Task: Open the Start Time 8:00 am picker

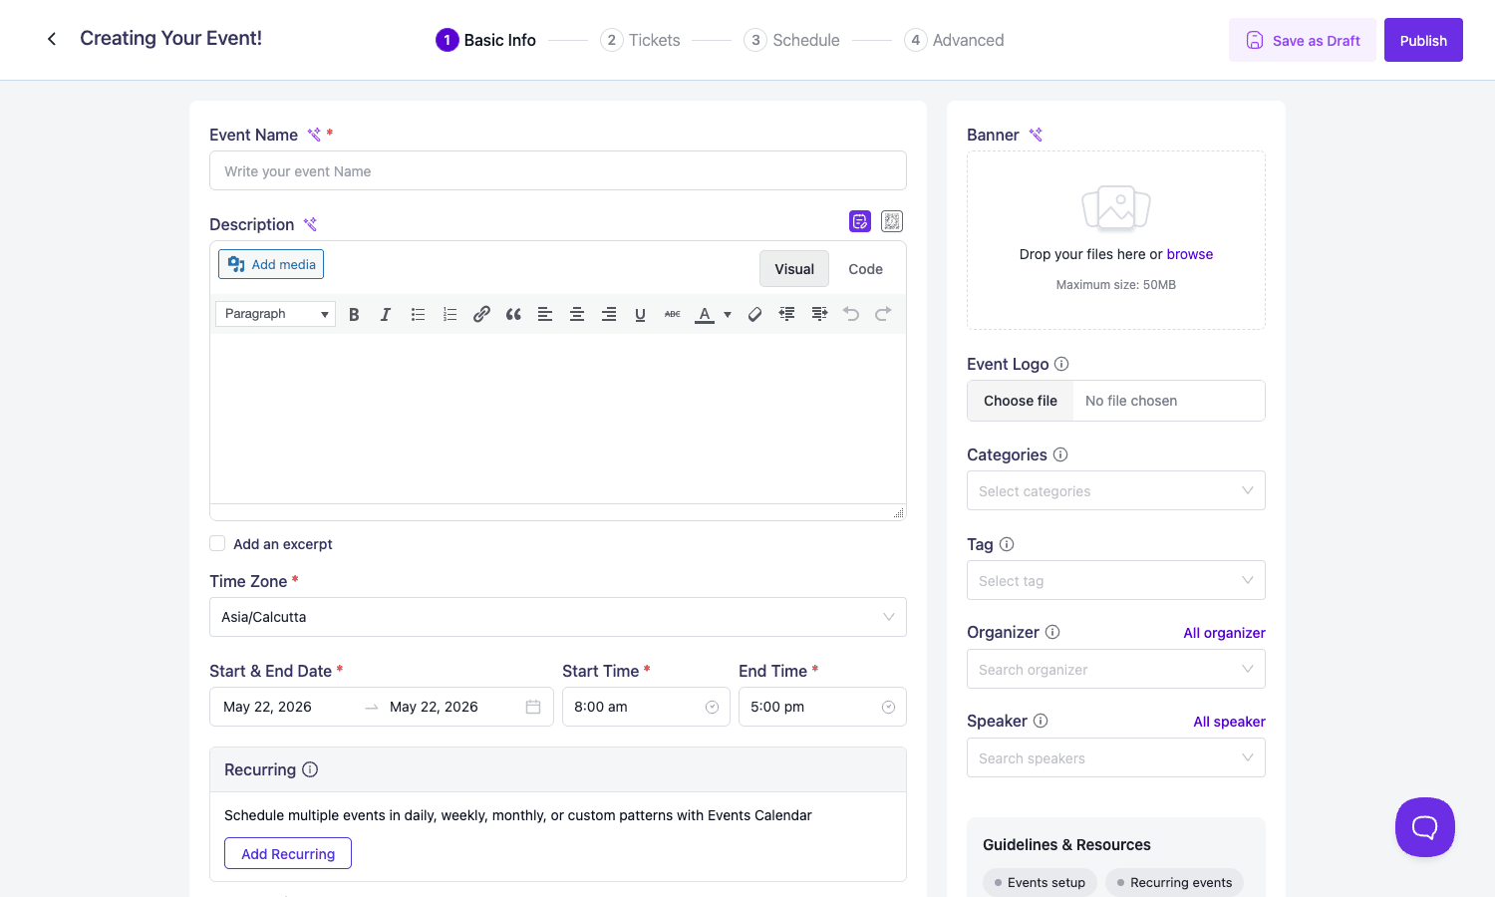Action: [646, 707]
